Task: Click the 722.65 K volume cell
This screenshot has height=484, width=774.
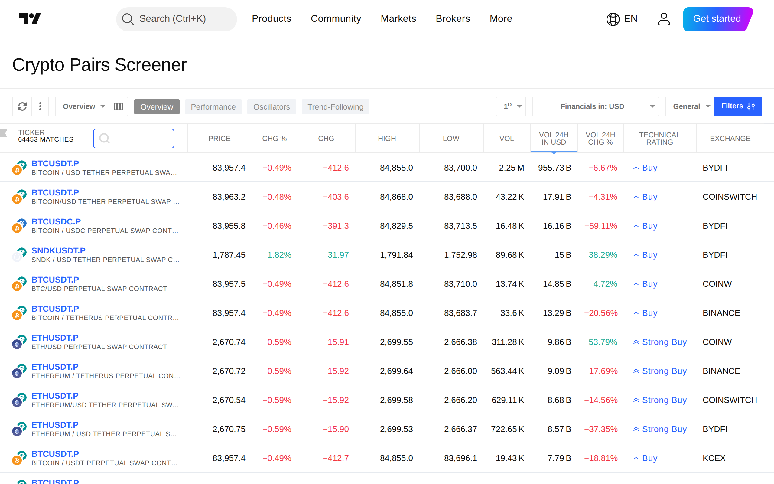Action: pyautogui.click(x=507, y=429)
